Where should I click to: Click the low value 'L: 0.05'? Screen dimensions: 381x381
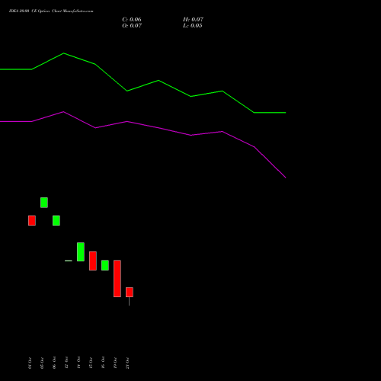point(193,26)
